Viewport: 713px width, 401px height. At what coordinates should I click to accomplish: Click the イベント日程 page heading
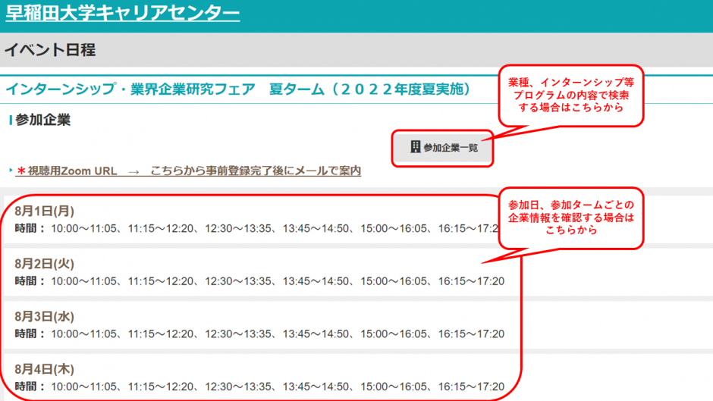[x=50, y=49]
